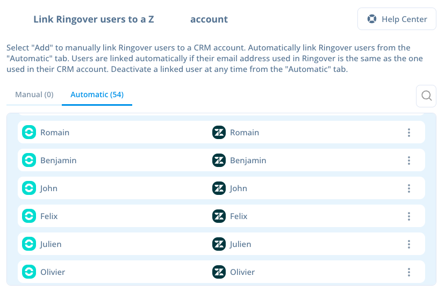Click CRM account name Felix

pos(239,216)
